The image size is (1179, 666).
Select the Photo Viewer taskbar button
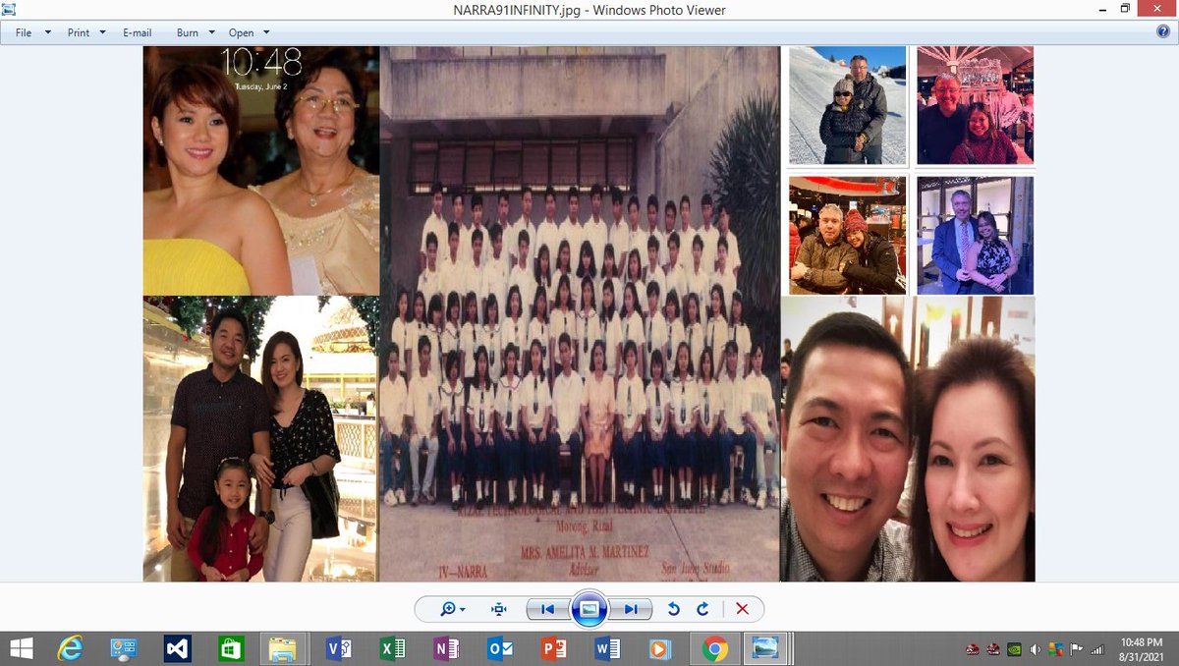point(767,648)
